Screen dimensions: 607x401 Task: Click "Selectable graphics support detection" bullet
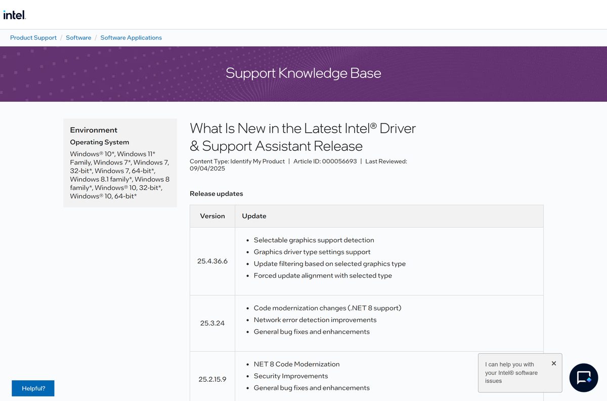(314, 240)
